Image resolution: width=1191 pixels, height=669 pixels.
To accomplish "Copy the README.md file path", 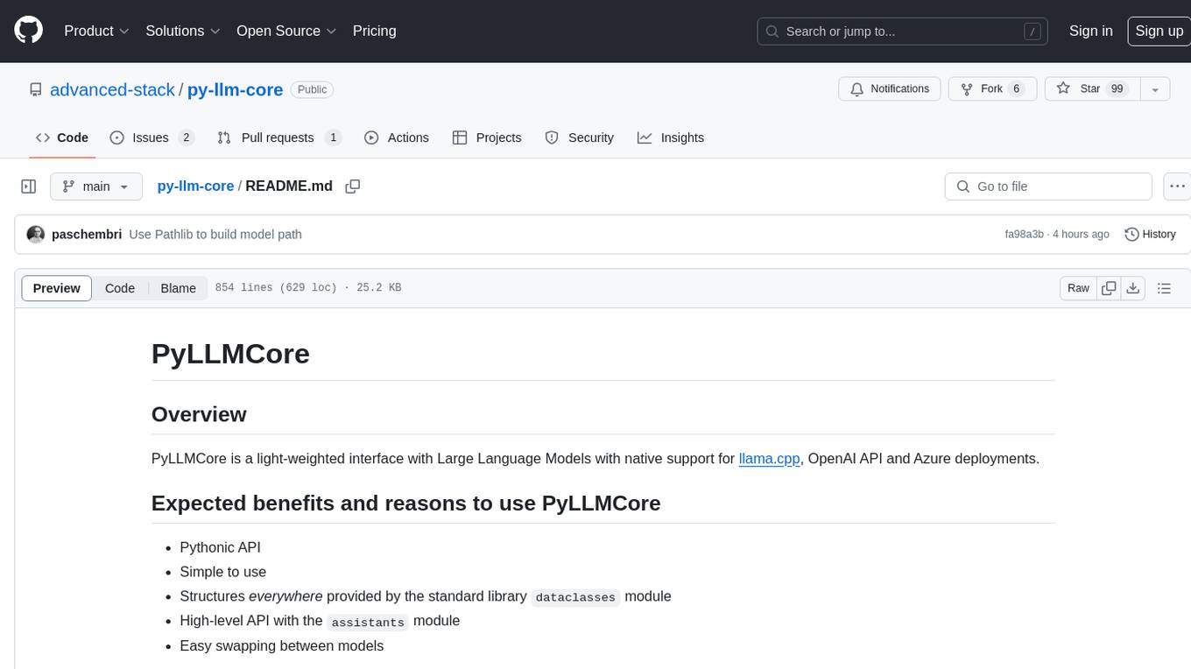I will click(x=353, y=187).
